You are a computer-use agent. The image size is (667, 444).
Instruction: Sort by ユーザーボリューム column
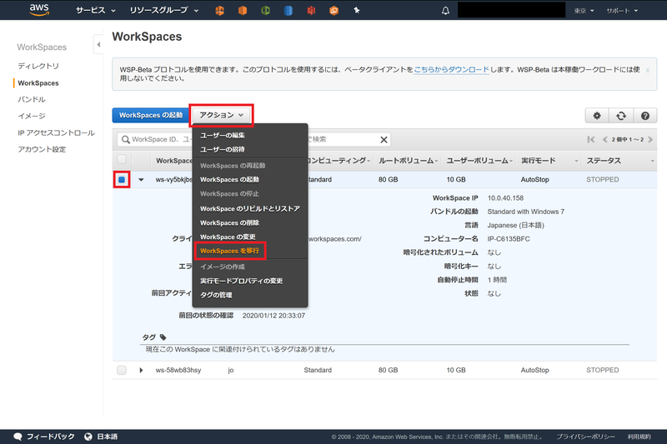tap(479, 161)
